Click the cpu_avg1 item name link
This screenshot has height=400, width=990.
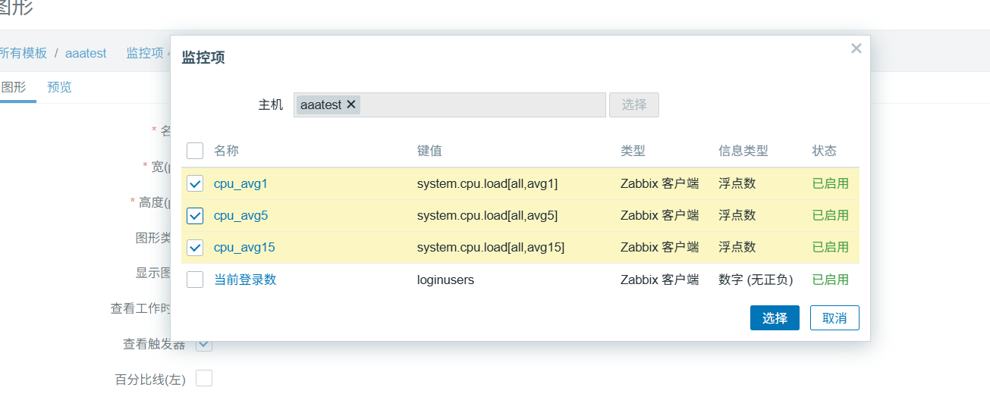click(240, 183)
